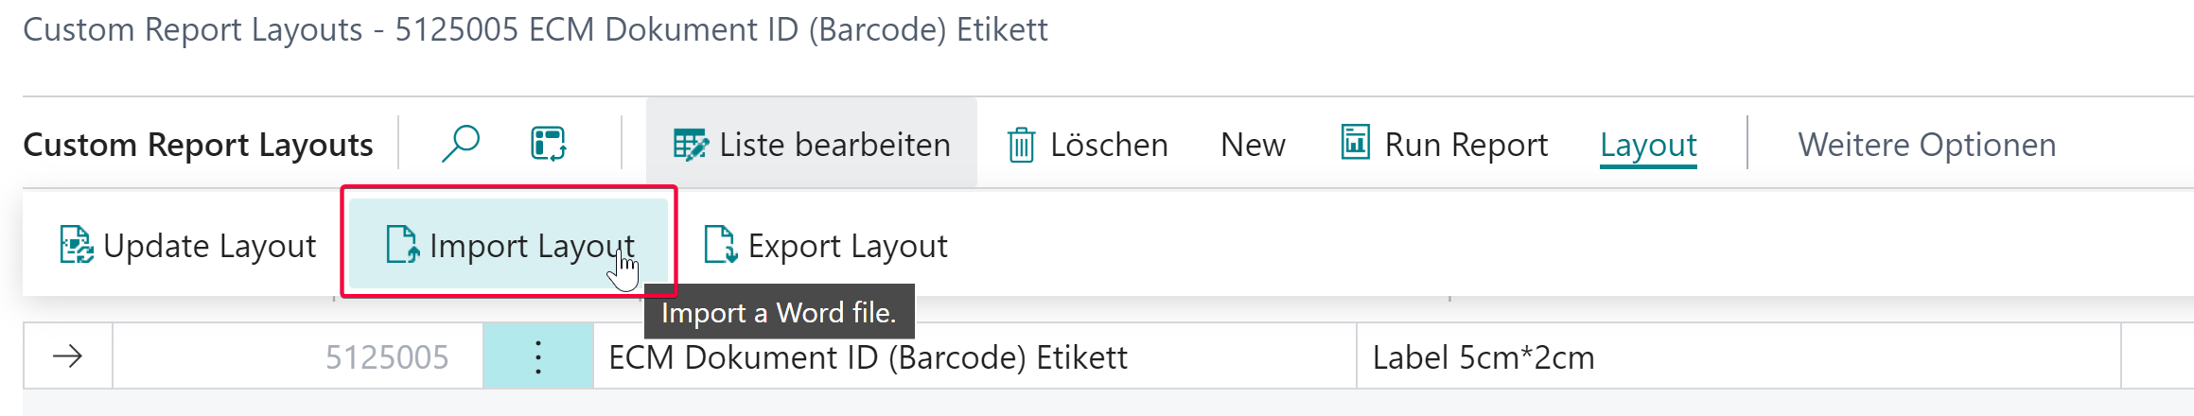Click the New action
This screenshot has height=416, width=2194.
click(1253, 145)
